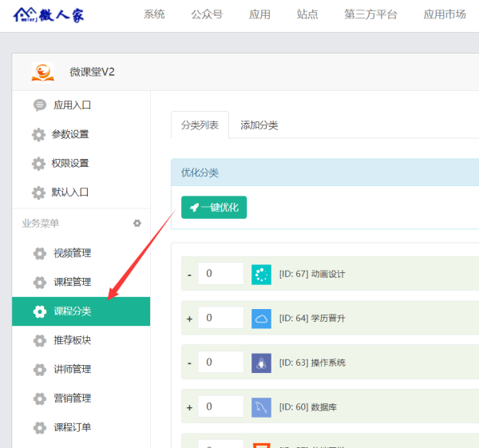Viewport: 479px width, 448px height.
Task: Collapse the 操作系统 category with minus sign
Action: point(190,363)
